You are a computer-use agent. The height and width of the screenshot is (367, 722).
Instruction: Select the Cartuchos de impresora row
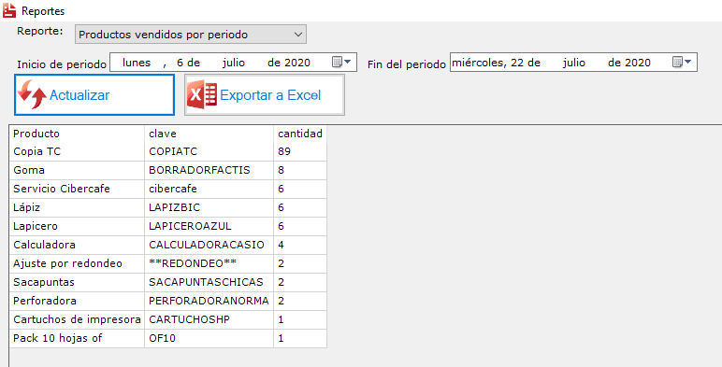(x=167, y=319)
